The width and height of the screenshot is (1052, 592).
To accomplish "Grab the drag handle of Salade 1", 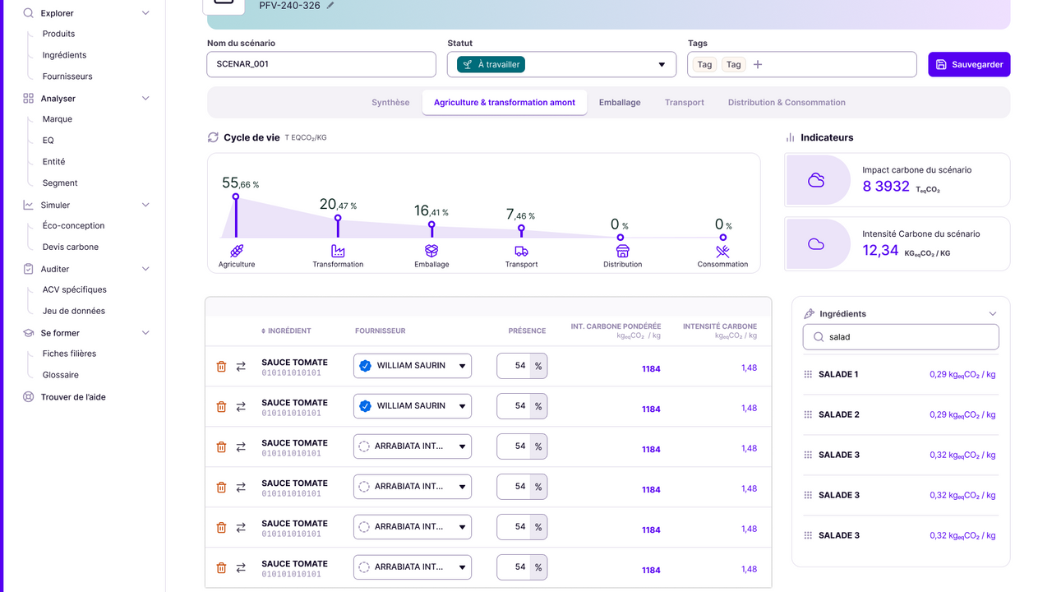I will click(x=808, y=375).
